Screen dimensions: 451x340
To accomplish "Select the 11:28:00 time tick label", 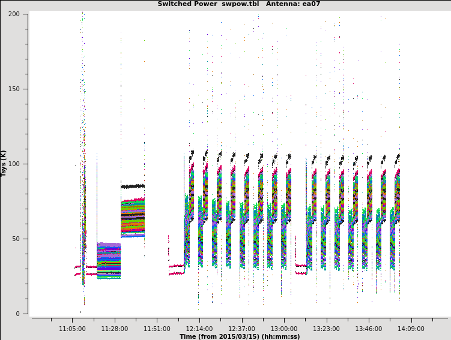I will coord(114,329).
